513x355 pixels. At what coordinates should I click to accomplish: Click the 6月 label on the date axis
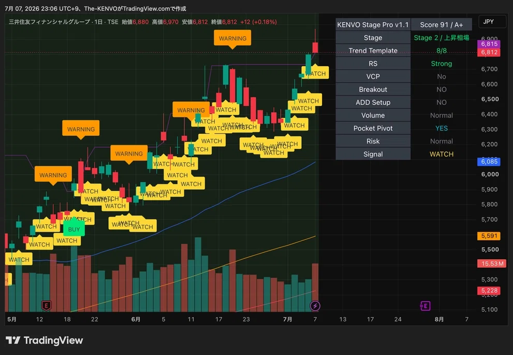tap(136, 319)
